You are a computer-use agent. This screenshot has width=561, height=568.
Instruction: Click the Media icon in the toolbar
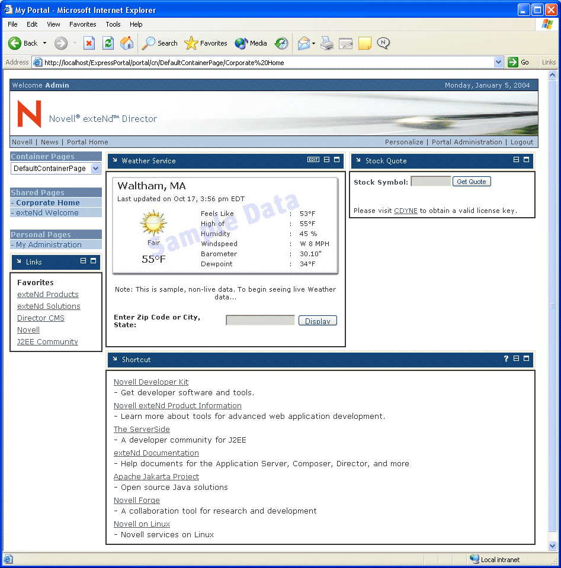pos(249,43)
